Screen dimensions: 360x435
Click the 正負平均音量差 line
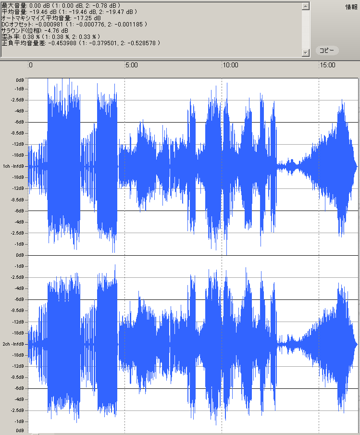coord(81,43)
